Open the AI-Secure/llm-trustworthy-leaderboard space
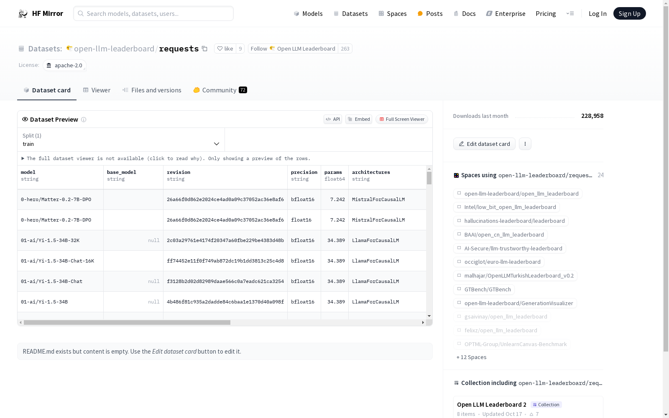This screenshot has height=418, width=669. coord(509,248)
